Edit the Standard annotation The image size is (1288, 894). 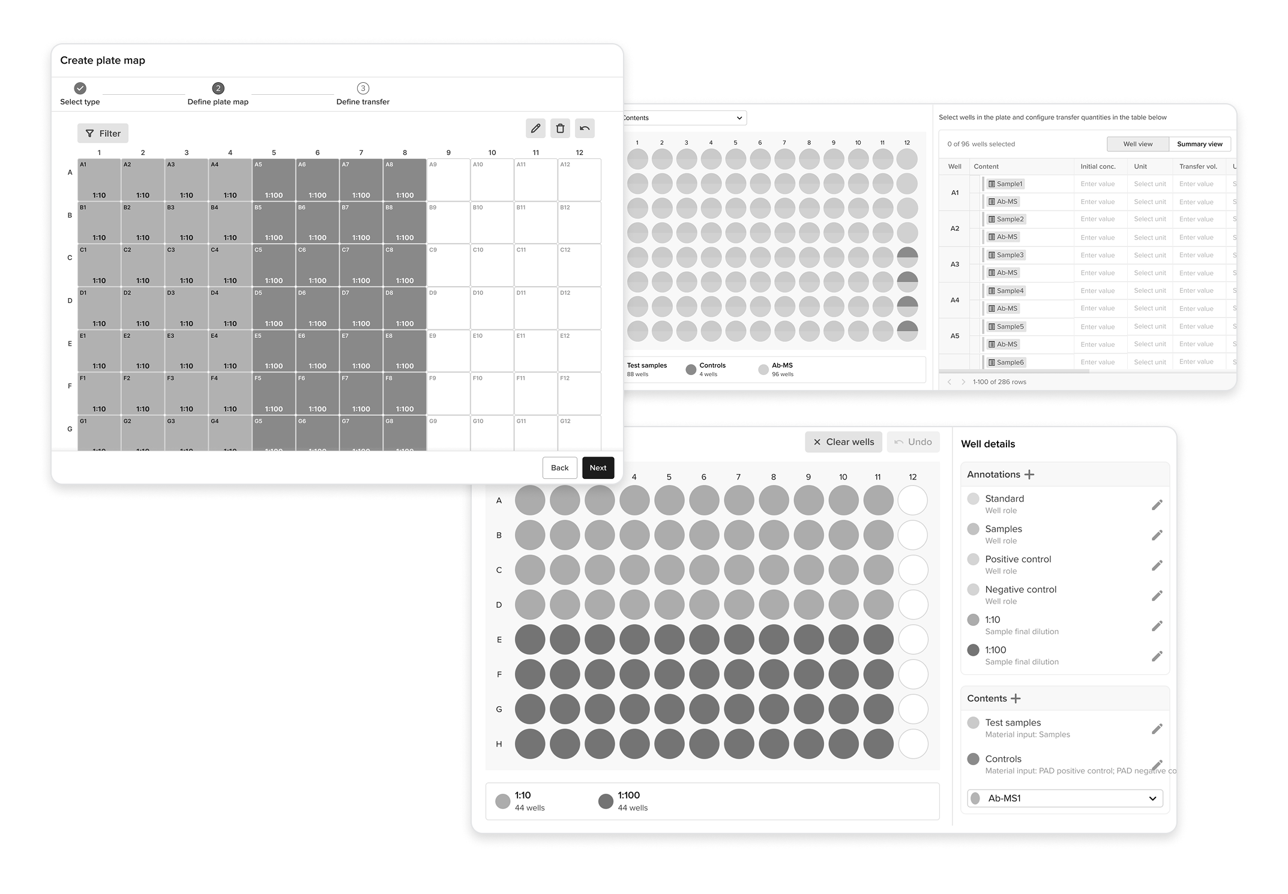(x=1157, y=505)
